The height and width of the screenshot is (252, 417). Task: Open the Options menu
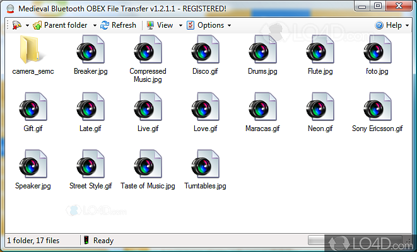point(205,25)
